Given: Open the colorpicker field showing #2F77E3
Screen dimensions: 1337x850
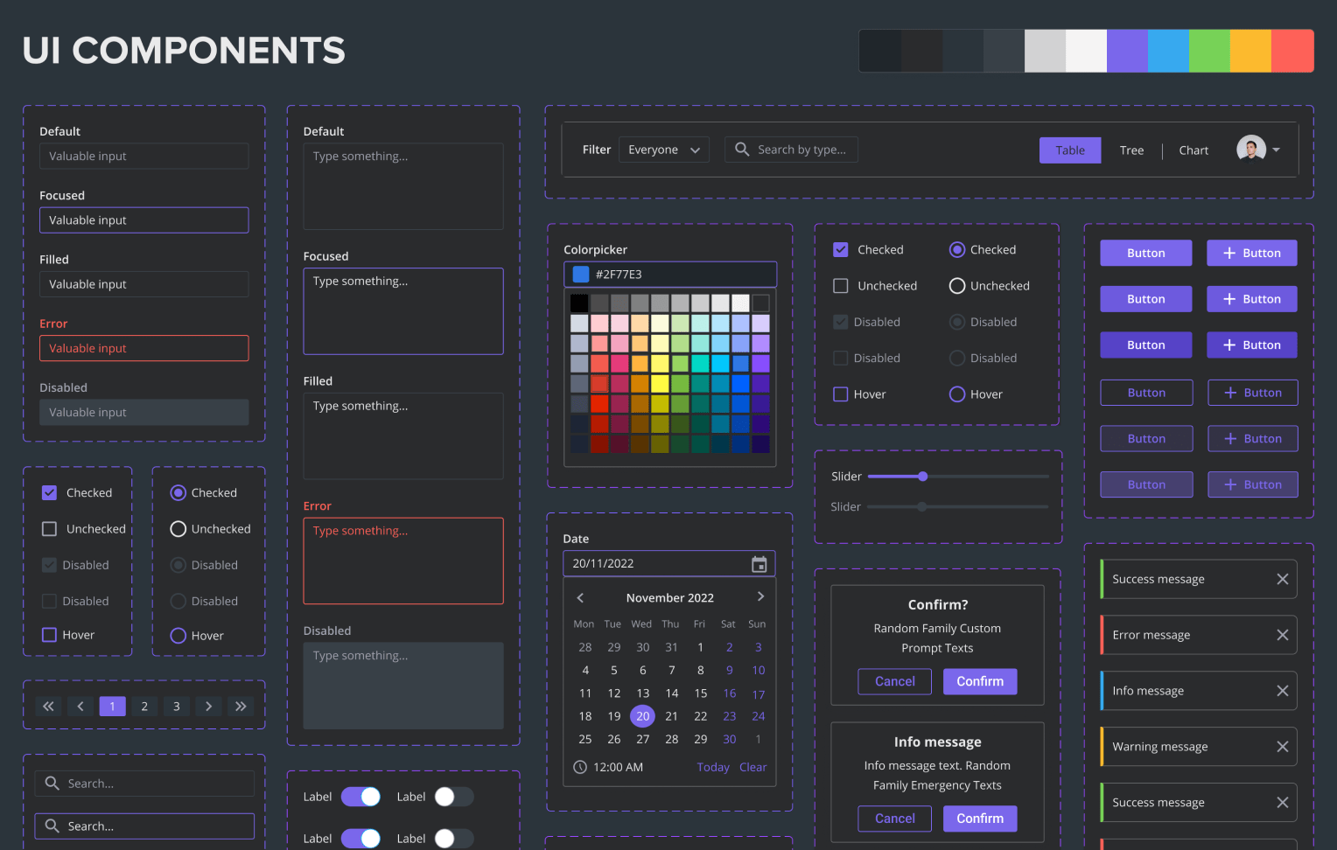Looking at the screenshot, I should pyautogui.click(x=670, y=275).
